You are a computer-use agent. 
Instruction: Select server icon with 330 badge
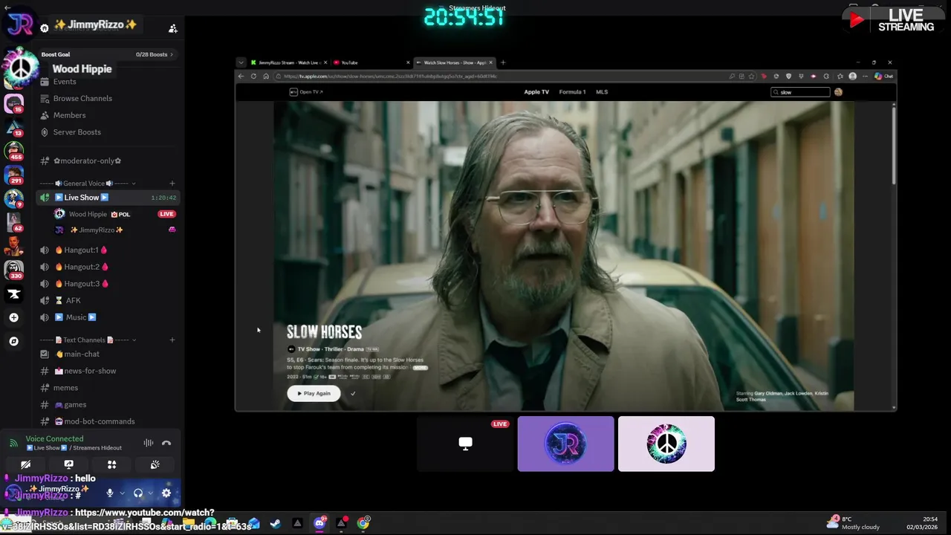point(13,269)
